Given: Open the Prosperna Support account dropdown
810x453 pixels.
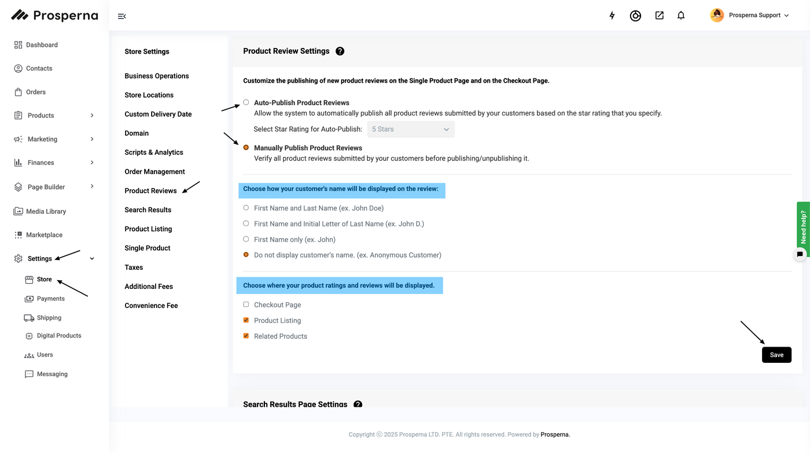Looking at the screenshot, I should coord(750,16).
